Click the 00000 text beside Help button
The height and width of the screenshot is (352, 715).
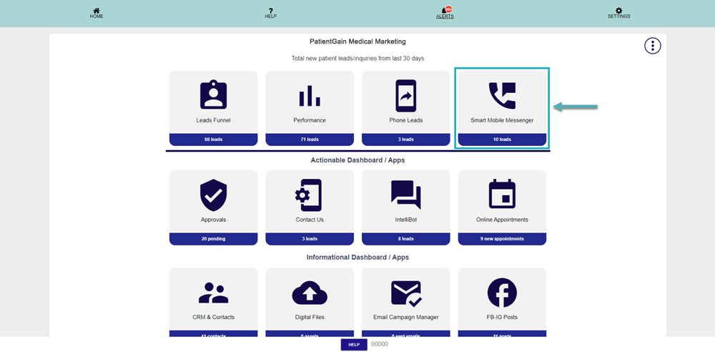pos(380,344)
